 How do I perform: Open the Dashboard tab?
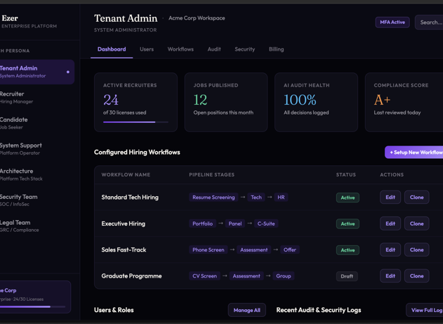pos(112,49)
